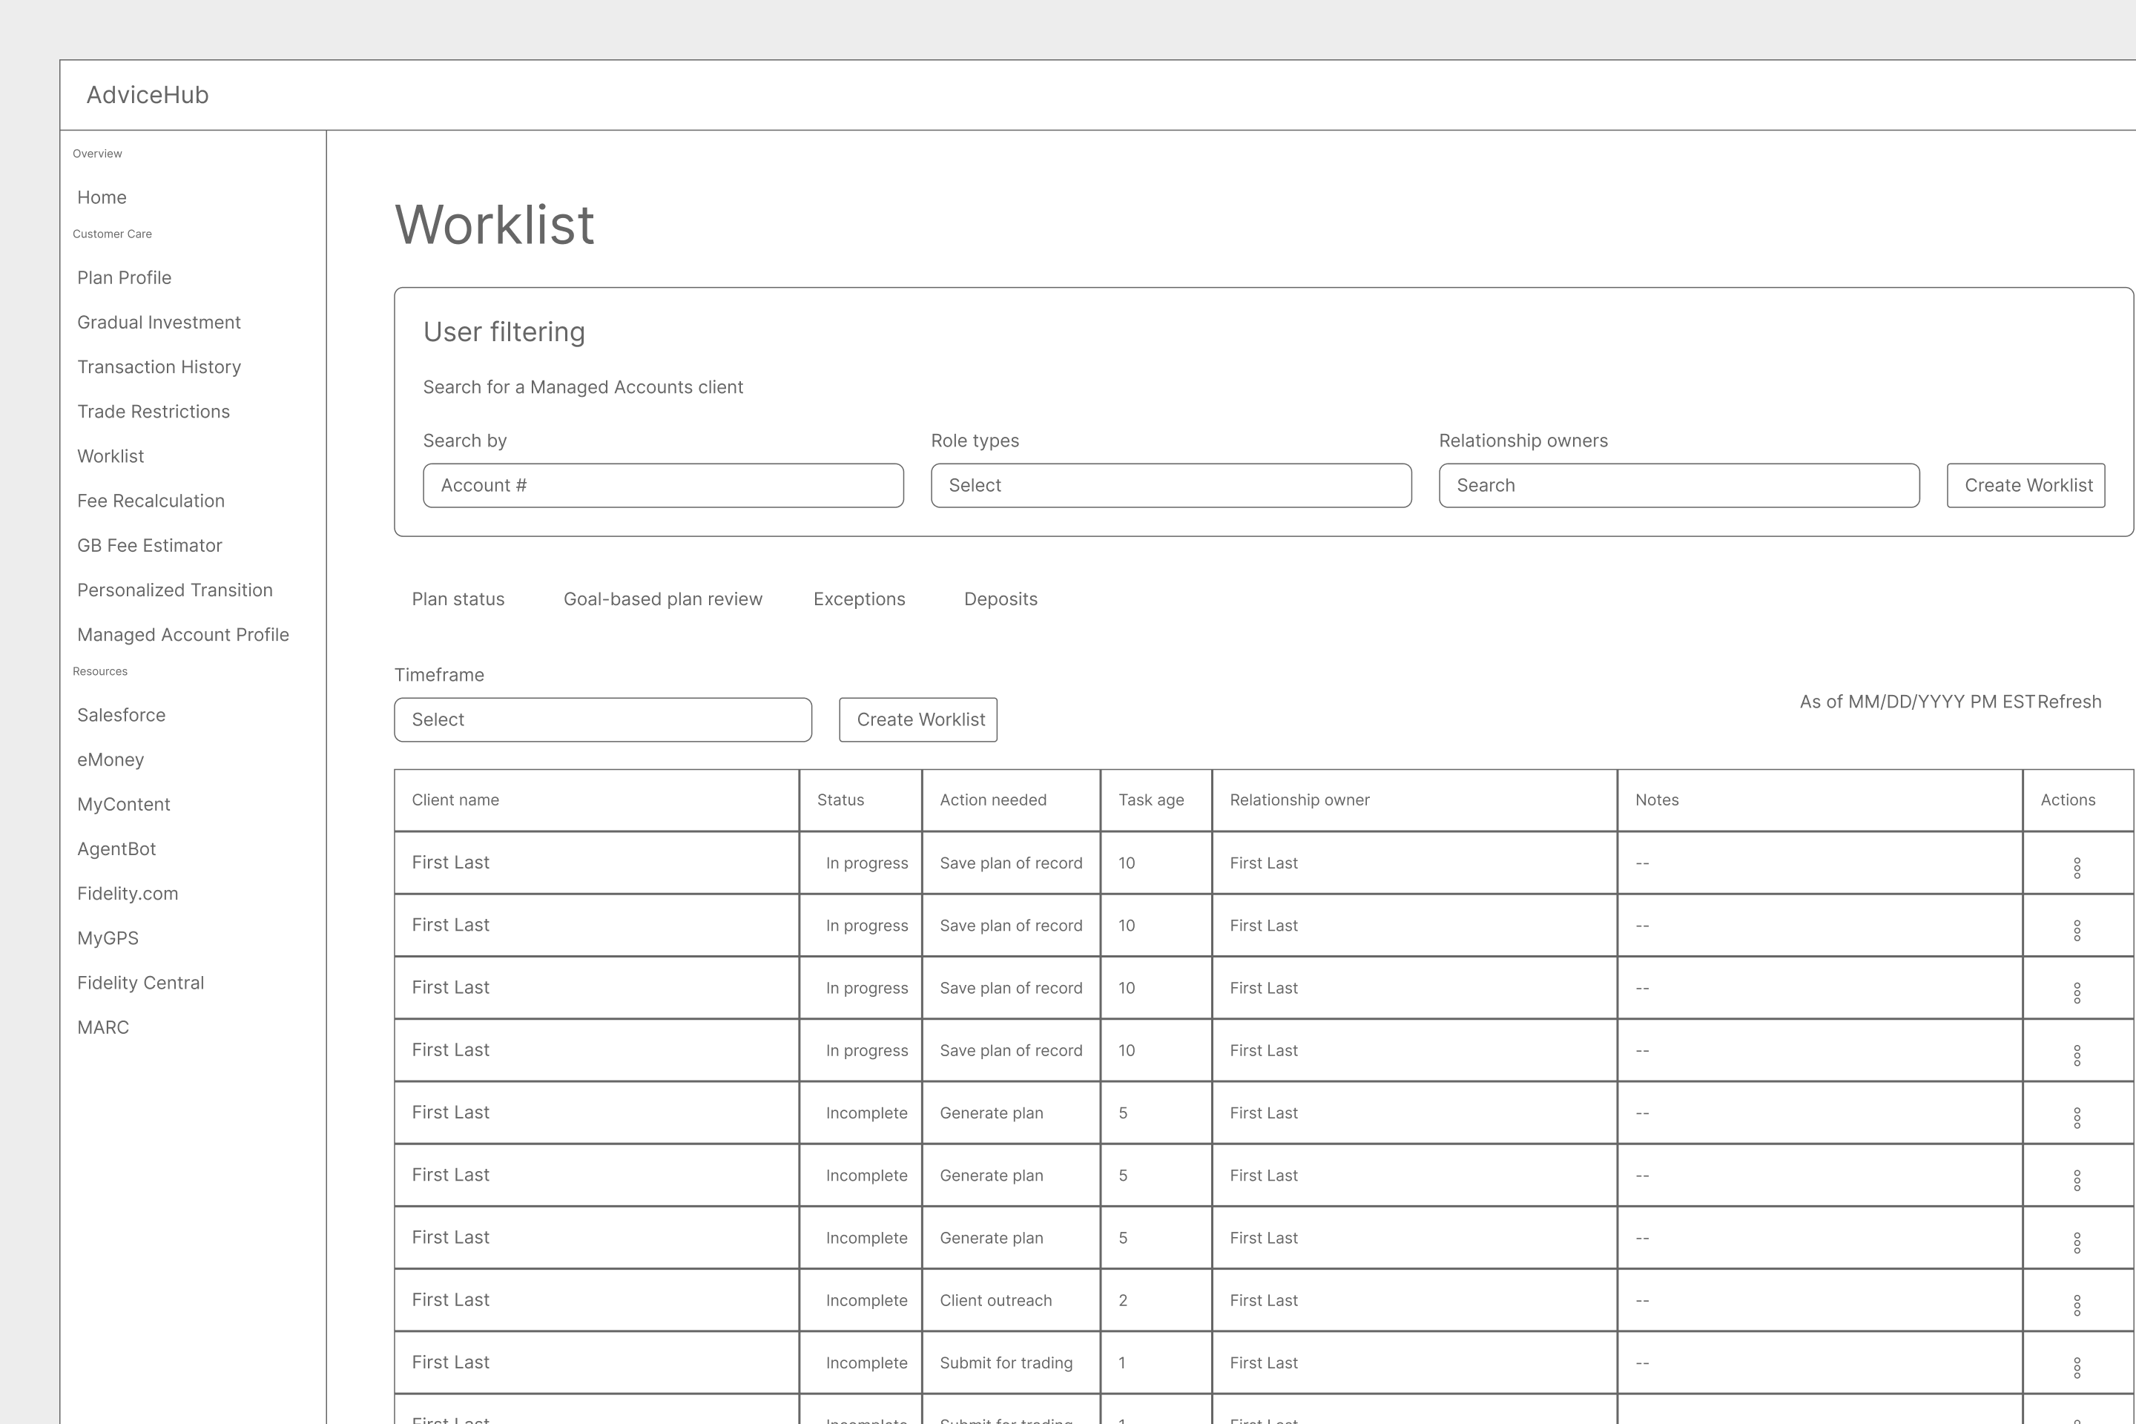This screenshot has width=2136, height=1424.
Task: Switch to the Exceptions tab
Action: (858, 599)
